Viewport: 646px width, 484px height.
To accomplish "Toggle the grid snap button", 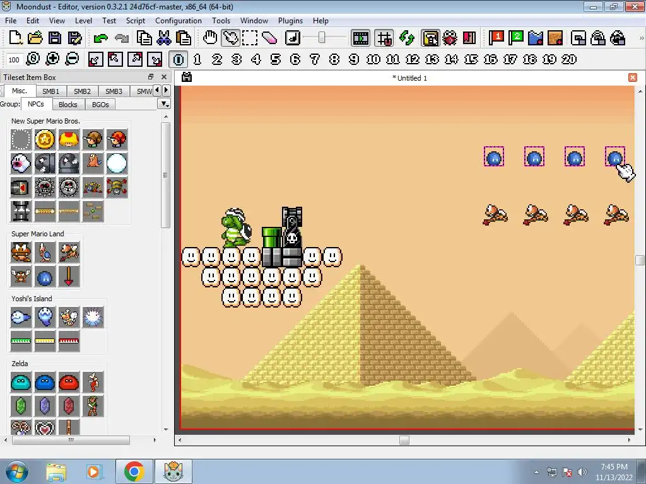I will tap(384, 38).
